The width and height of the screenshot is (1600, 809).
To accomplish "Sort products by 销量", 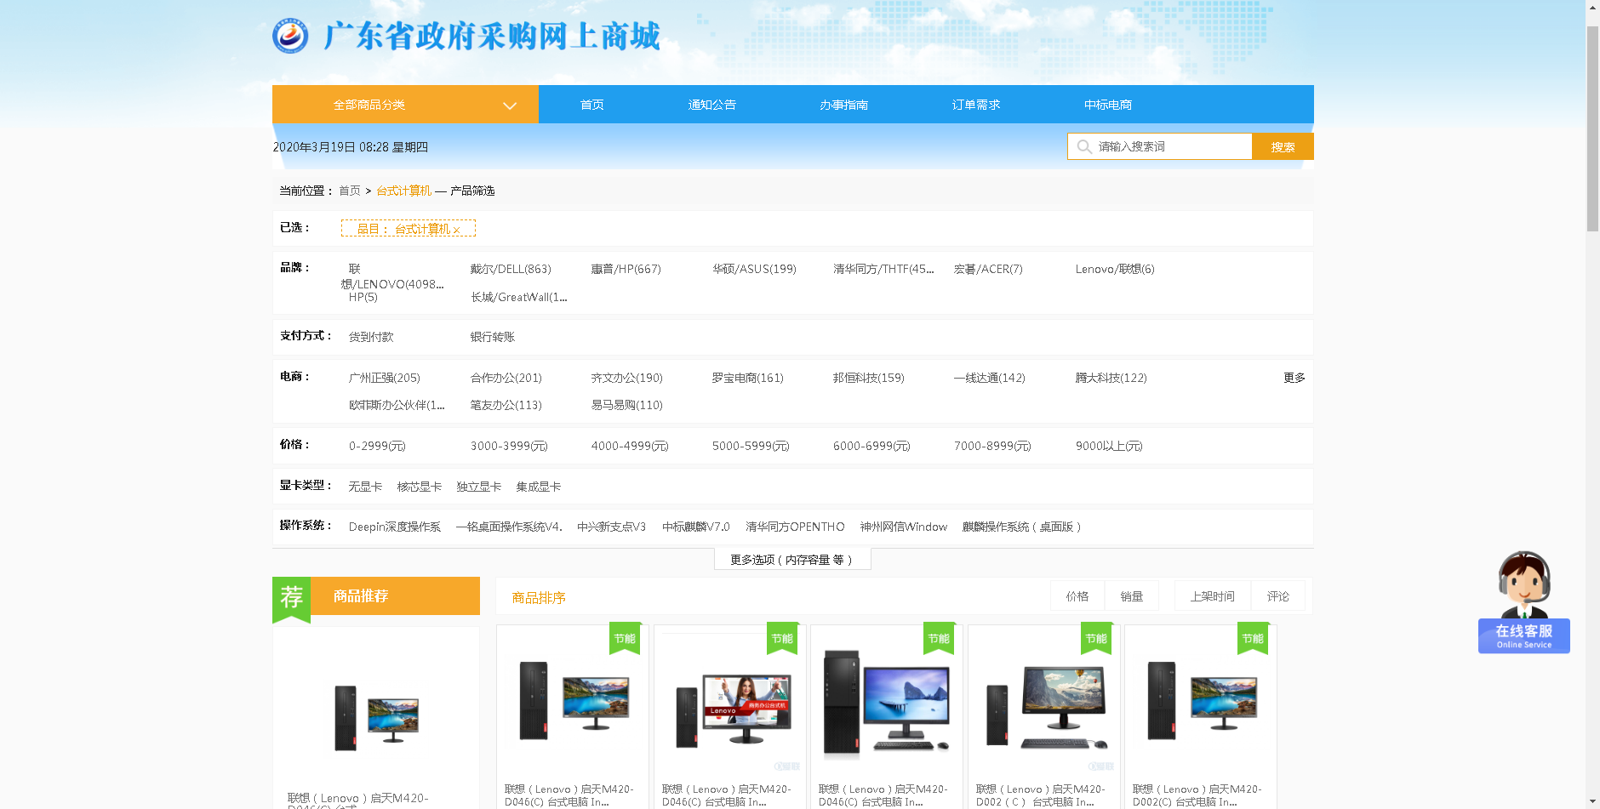I will coord(1132,596).
